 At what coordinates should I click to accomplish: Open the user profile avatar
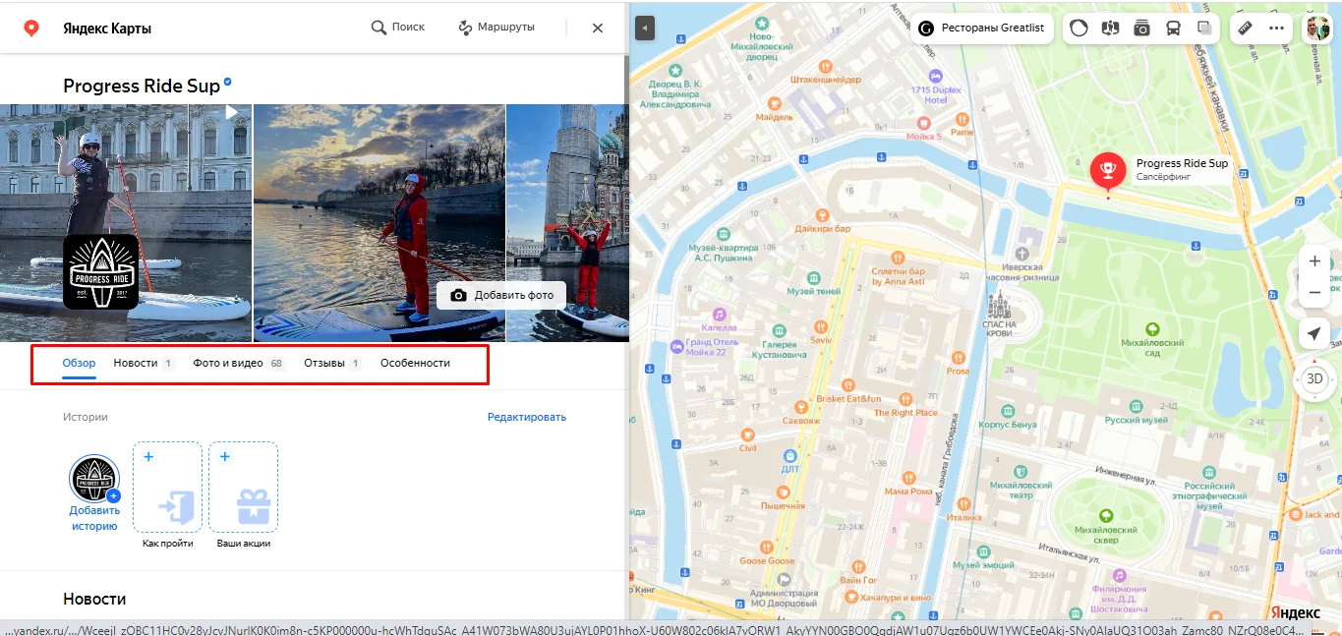(1317, 29)
